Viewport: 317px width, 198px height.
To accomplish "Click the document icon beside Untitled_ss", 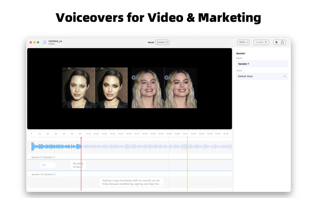I will click(x=45, y=42).
